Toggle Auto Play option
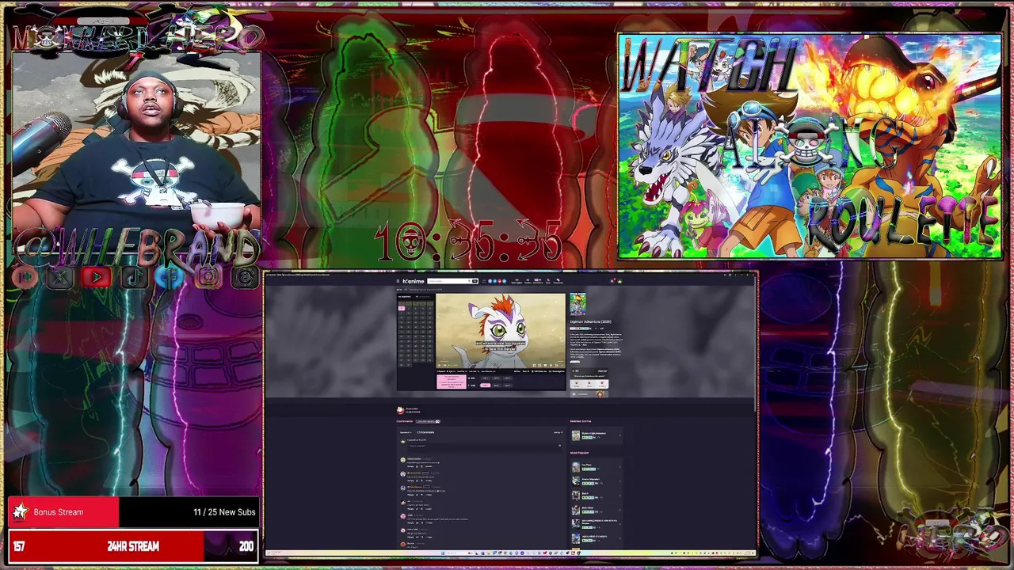Viewport: 1014px width, 570px height. [x=462, y=371]
